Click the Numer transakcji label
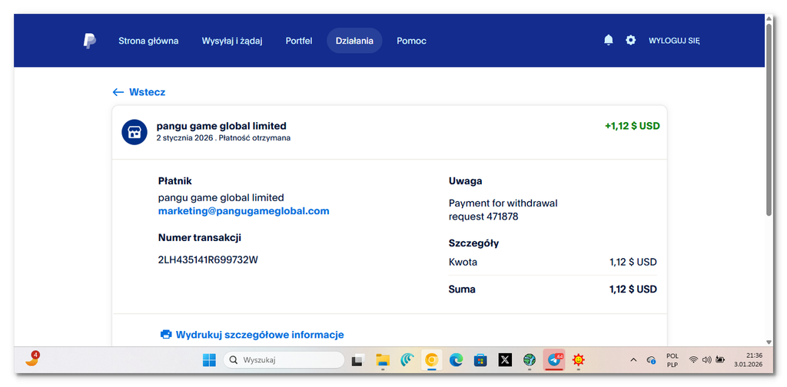The height and width of the screenshot is (387, 787). pyautogui.click(x=199, y=238)
